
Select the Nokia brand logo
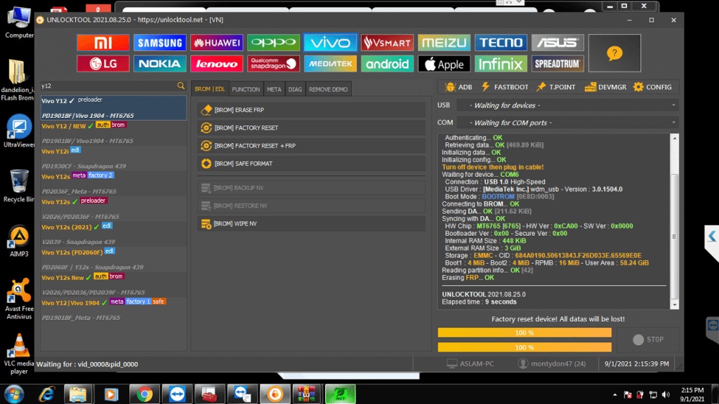coord(159,64)
